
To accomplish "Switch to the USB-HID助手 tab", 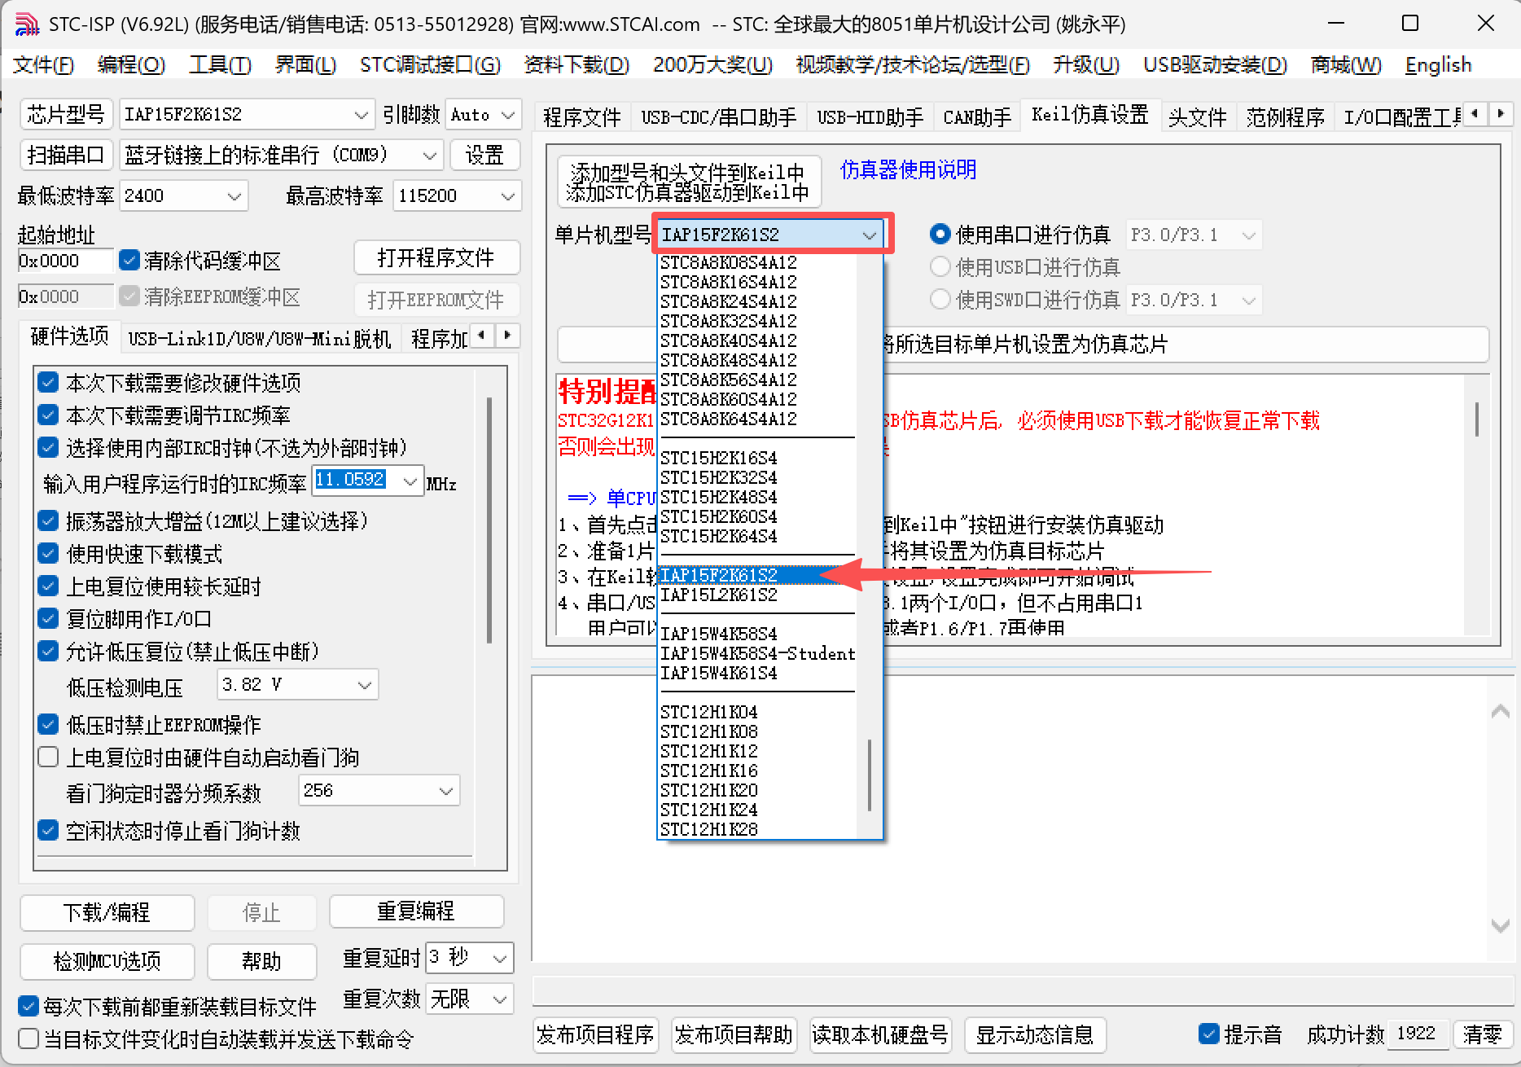I will 870,117.
